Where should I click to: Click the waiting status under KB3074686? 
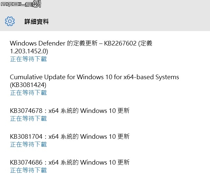[x=29, y=170]
